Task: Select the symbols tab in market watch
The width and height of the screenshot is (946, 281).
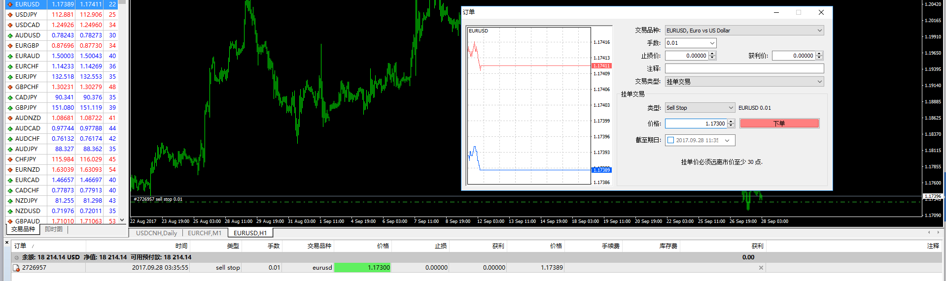Action: (23, 229)
